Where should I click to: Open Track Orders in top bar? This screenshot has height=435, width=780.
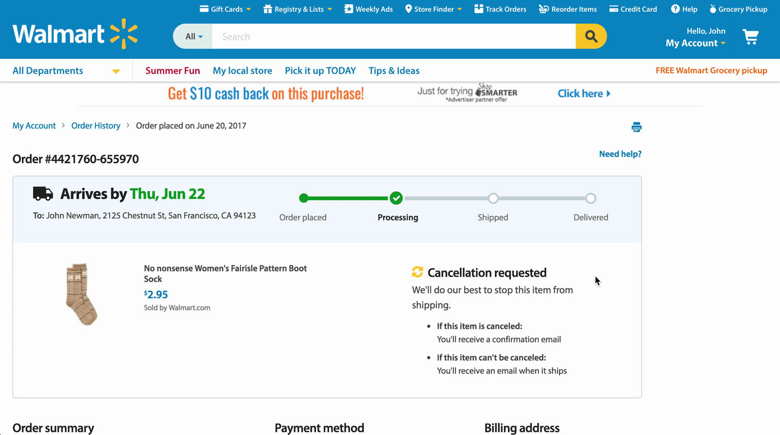point(500,9)
